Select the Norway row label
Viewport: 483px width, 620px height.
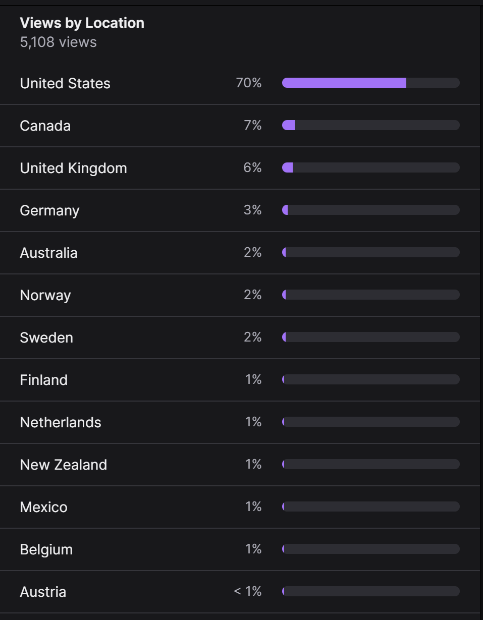[45, 295]
